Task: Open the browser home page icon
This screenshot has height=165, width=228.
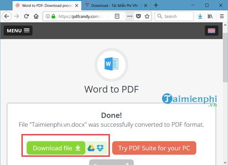Action: pos(36,16)
